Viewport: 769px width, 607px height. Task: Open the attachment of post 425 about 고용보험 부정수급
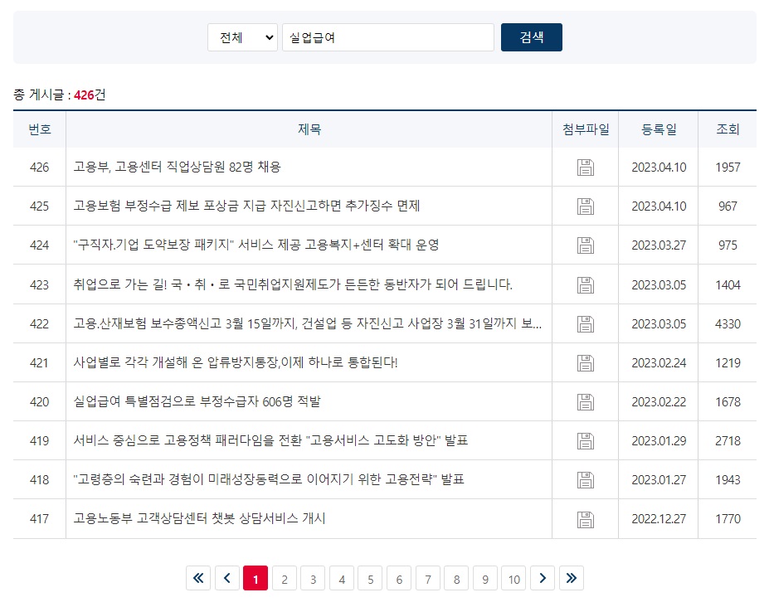[585, 206]
